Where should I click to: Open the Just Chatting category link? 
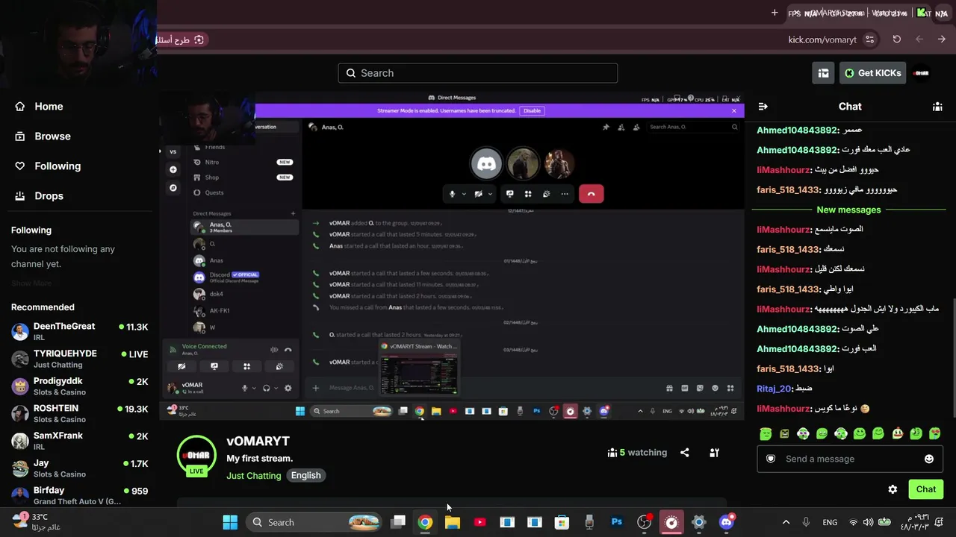(x=254, y=476)
